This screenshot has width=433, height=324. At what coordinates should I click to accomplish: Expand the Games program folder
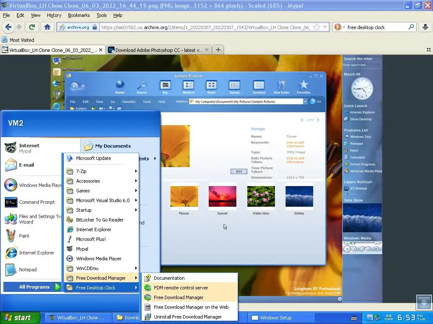[x=101, y=191]
